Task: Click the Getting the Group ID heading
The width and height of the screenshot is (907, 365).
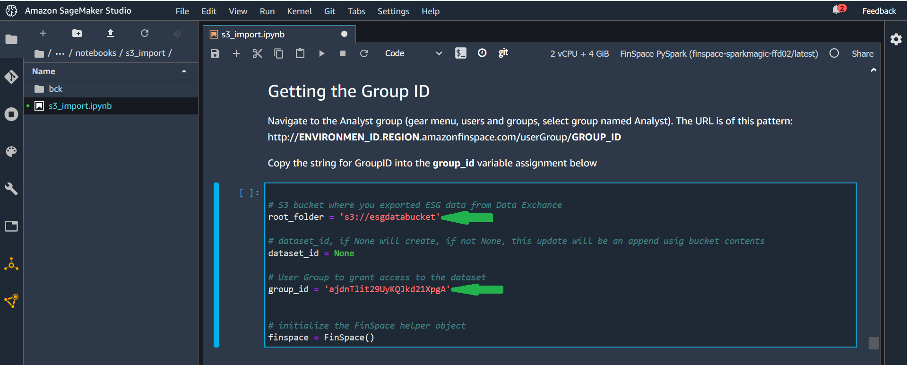Action: 349,91
